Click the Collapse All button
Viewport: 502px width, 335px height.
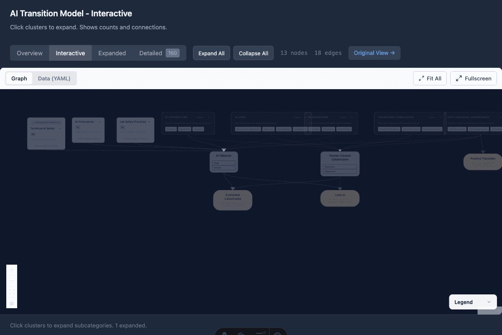pos(253,53)
